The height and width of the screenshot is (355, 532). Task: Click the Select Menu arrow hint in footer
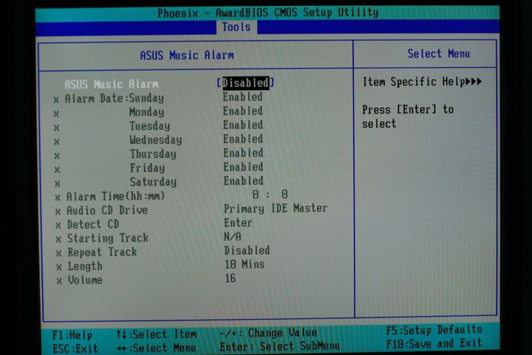coord(156,348)
